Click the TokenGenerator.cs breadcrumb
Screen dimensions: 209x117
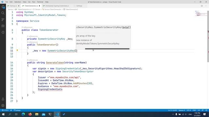tap(24, 9)
